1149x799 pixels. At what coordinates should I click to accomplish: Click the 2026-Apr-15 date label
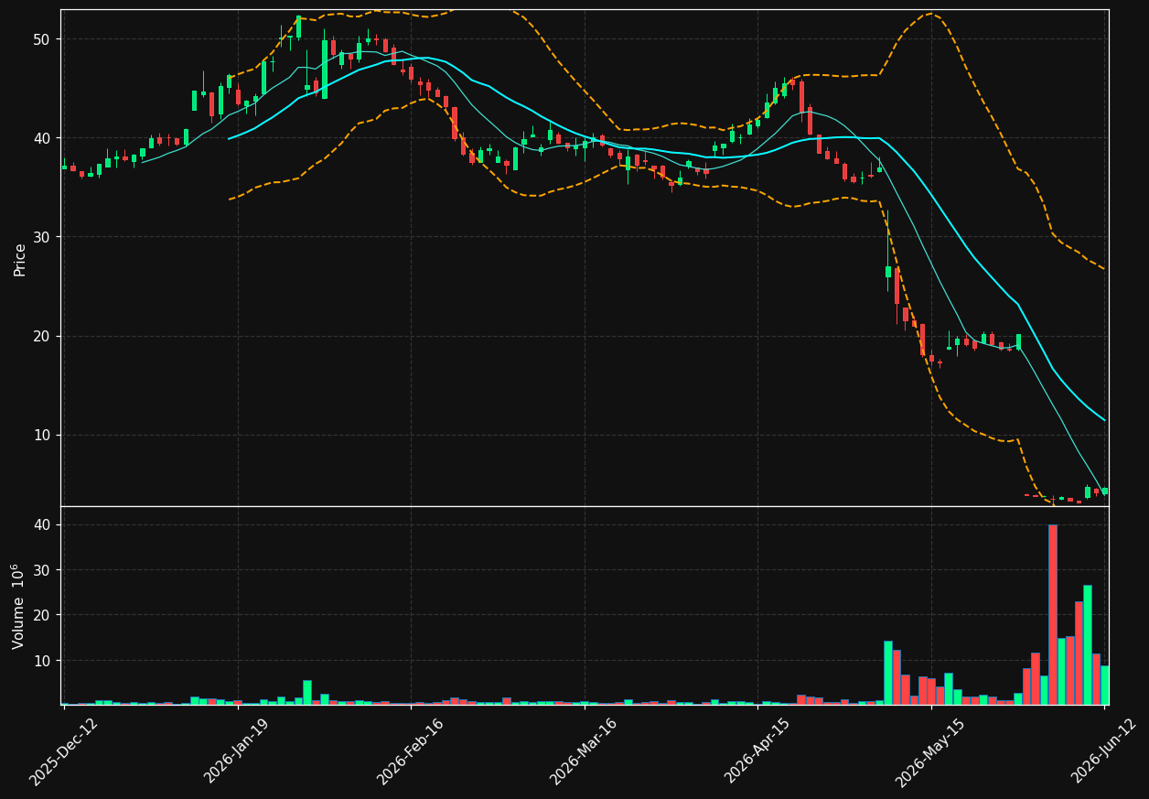point(757,751)
